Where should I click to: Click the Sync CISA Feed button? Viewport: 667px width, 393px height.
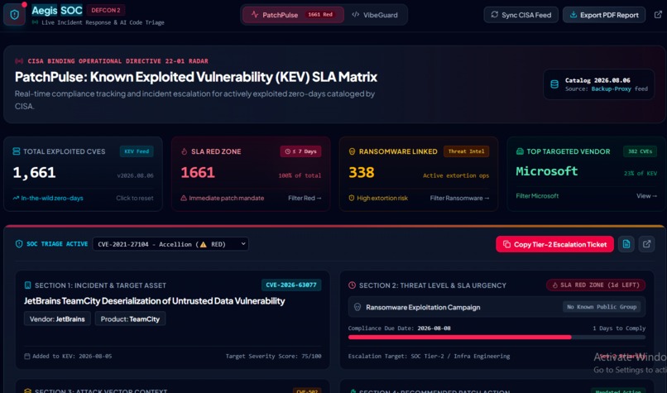click(521, 15)
